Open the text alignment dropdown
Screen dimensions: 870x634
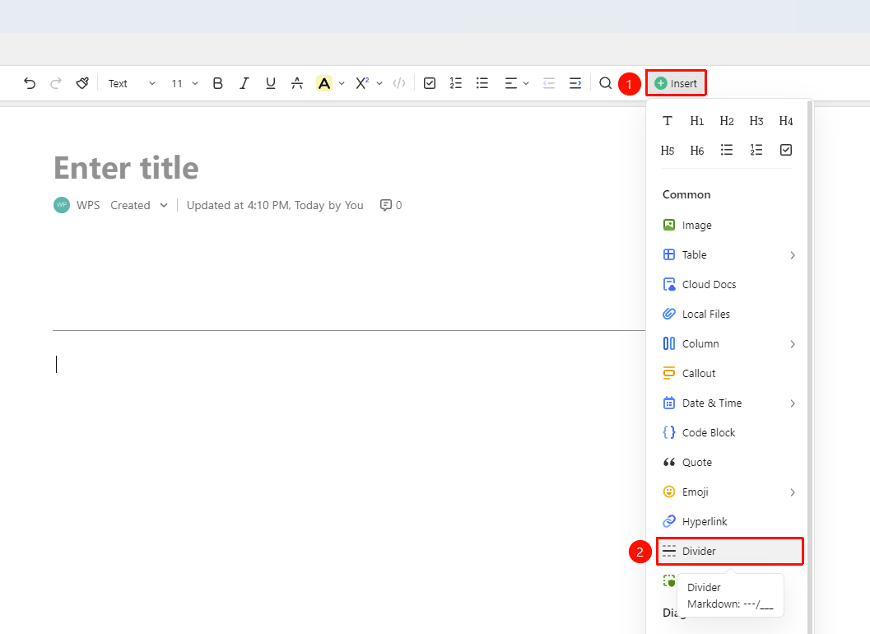tap(517, 83)
